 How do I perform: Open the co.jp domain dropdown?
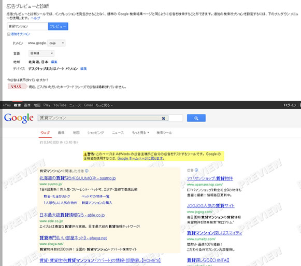[56, 43]
